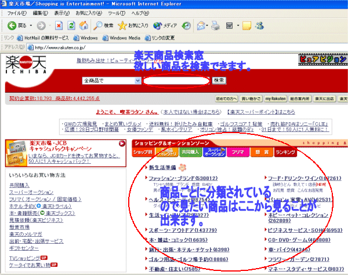
Task: Click the Windows Media links bar item
Action: pyautogui.click(x=121, y=38)
